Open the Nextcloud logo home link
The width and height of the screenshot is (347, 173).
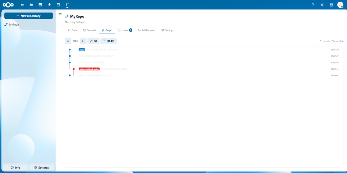(x=8, y=5)
